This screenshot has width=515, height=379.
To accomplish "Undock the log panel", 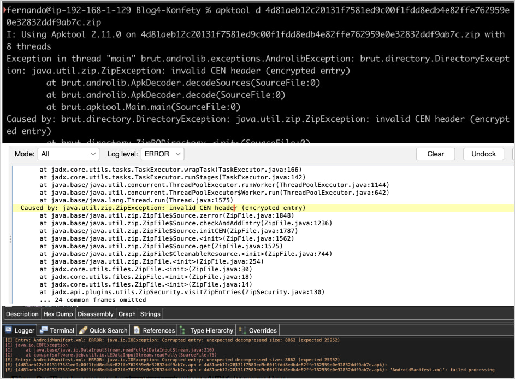I will pyautogui.click(x=483, y=154).
